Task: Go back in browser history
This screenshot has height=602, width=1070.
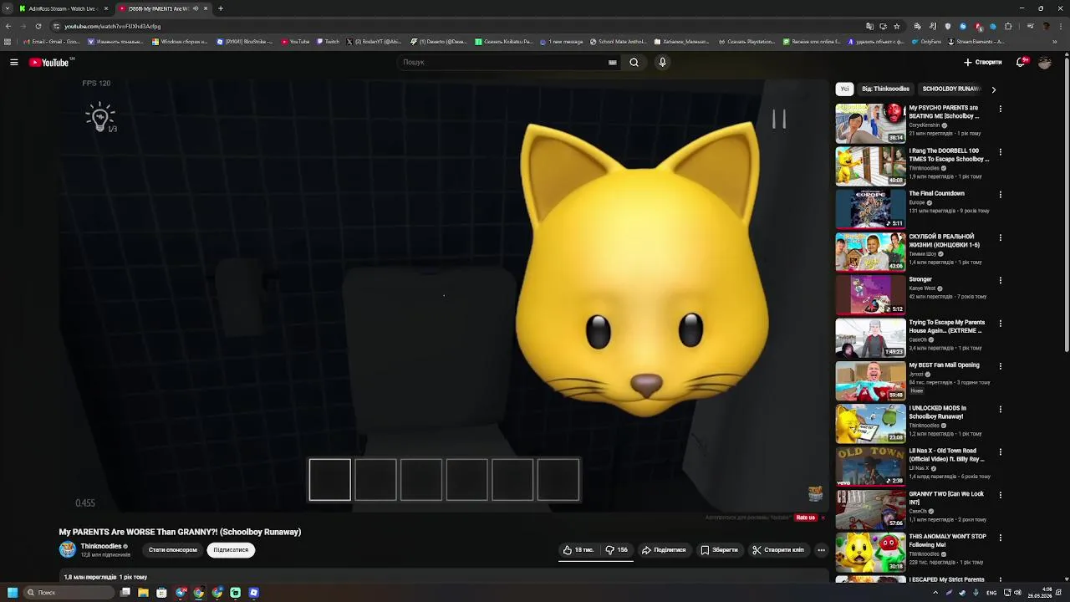Action: pos(8,26)
